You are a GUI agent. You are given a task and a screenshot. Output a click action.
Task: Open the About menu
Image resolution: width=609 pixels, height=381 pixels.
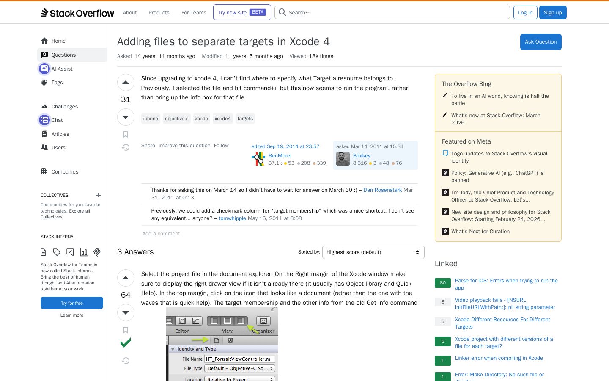(x=130, y=13)
